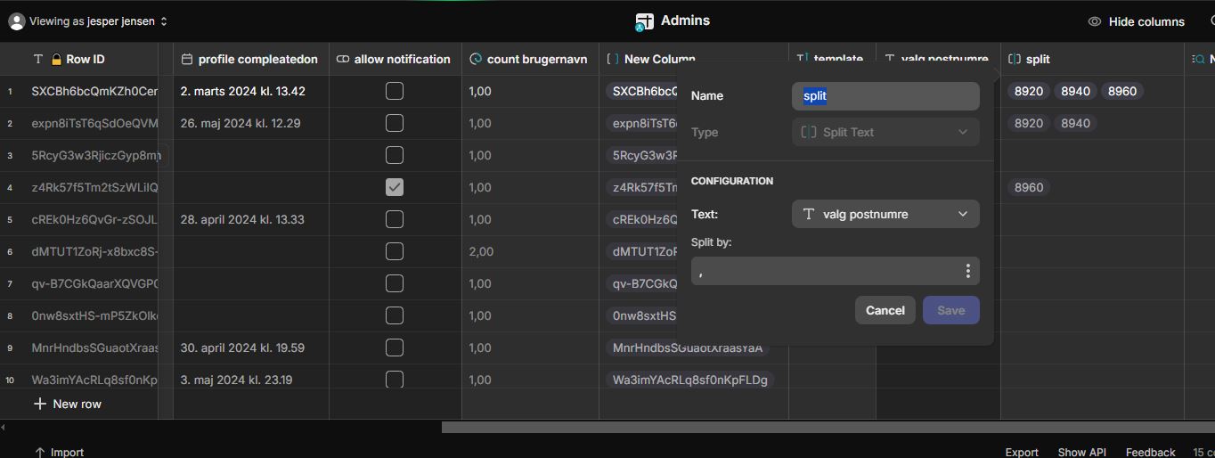Click the 8940 tag in row 1
The width and height of the screenshot is (1215, 458).
pyautogui.click(x=1075, y=91)
